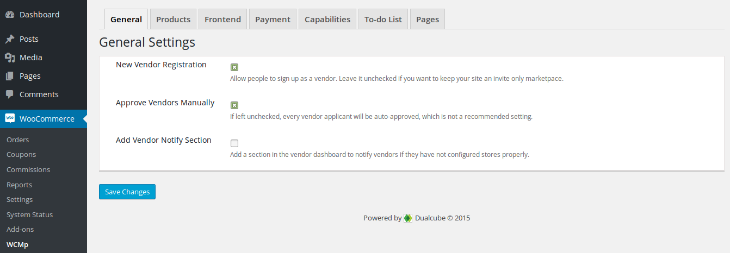Click the green Dualcube logo icon
Image resolution: width=730 pixels, height=253 pixels.
(x=408, y=218)
